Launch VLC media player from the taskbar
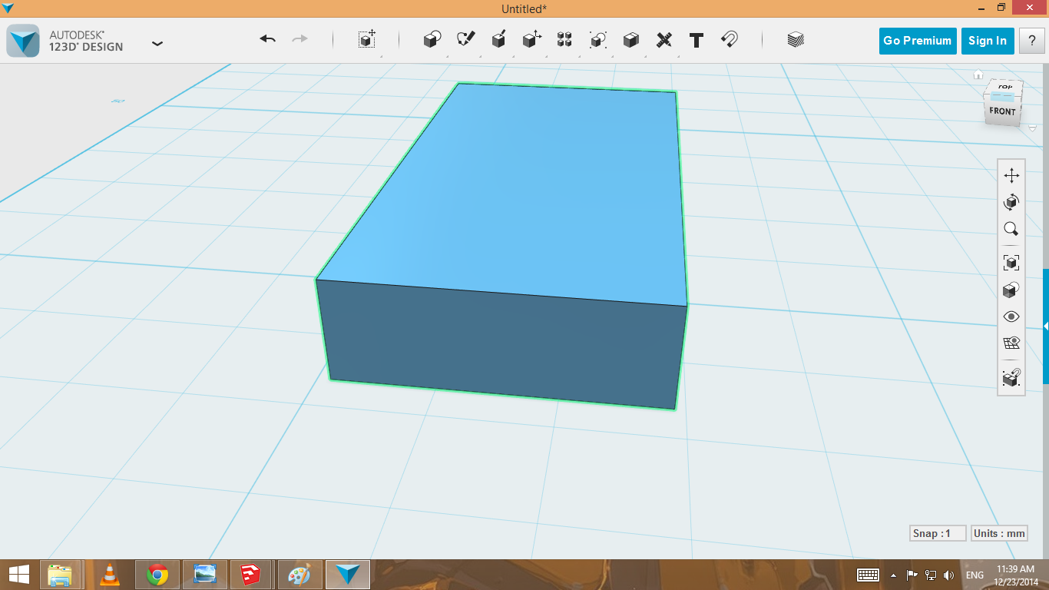The height and width of the screenshot is (590, 1049). [110, 575]
